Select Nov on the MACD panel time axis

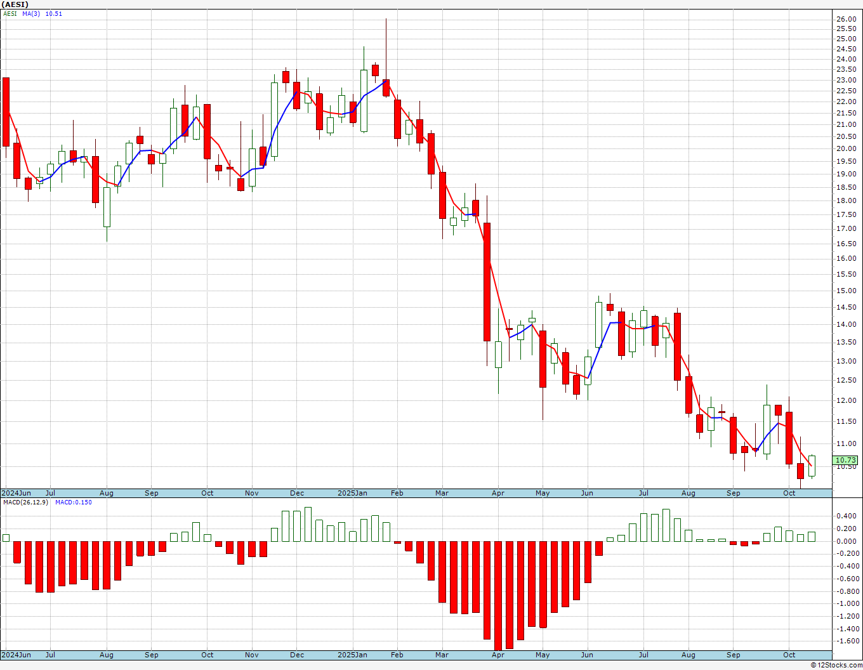252,655
